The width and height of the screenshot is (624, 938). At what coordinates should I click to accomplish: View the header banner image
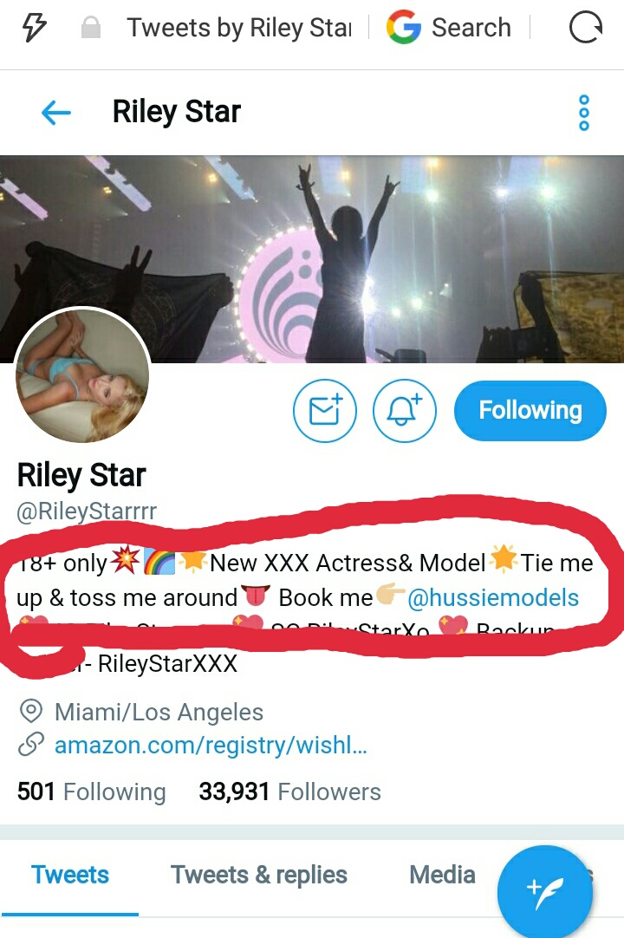[x=312, y=259]
